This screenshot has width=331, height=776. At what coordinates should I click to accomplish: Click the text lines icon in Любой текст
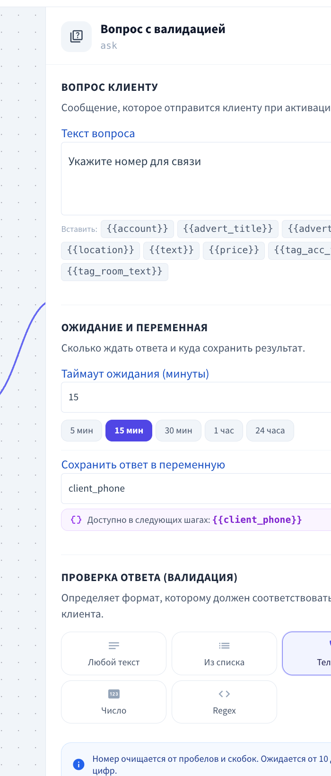pyautogui.click(x=114, y=645)
